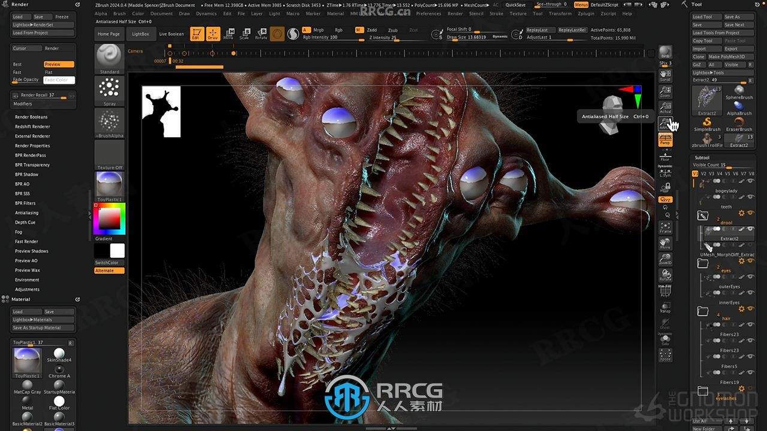Open the Zplugin menu
The width and height of the screenshot is (767, 431).
586,13
